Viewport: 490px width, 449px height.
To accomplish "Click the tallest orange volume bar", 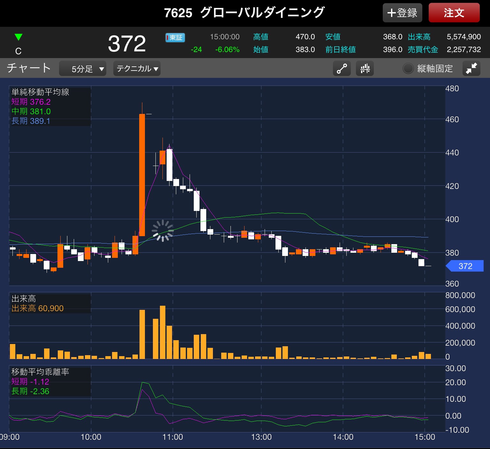I will [x=162, y=332].
